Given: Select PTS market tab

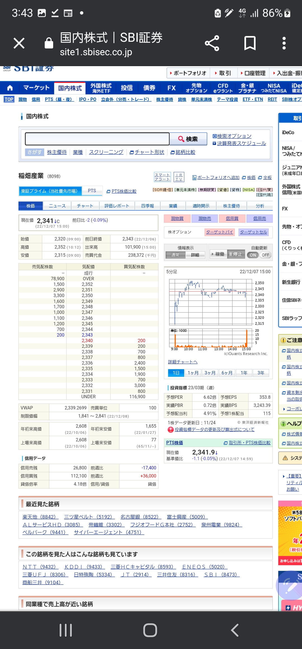Looking at the screenshot, I should tap(92, 191).
